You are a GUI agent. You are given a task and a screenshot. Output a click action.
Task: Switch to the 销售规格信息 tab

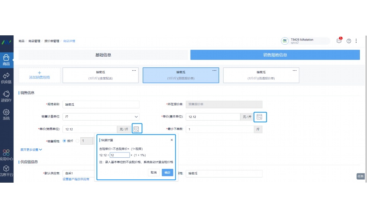(275, 55)
